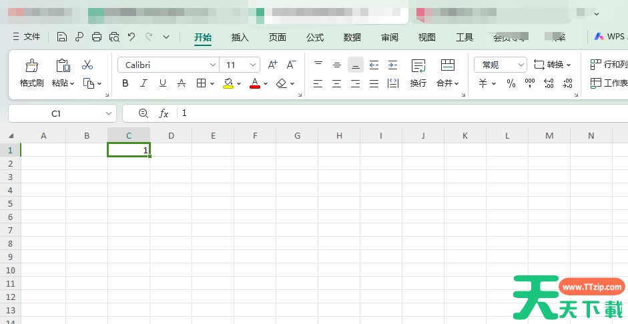The height and width of the screenshot is (324, 628).
Task: Click the Print icon in quick toolbar
Action: point(97,37)
